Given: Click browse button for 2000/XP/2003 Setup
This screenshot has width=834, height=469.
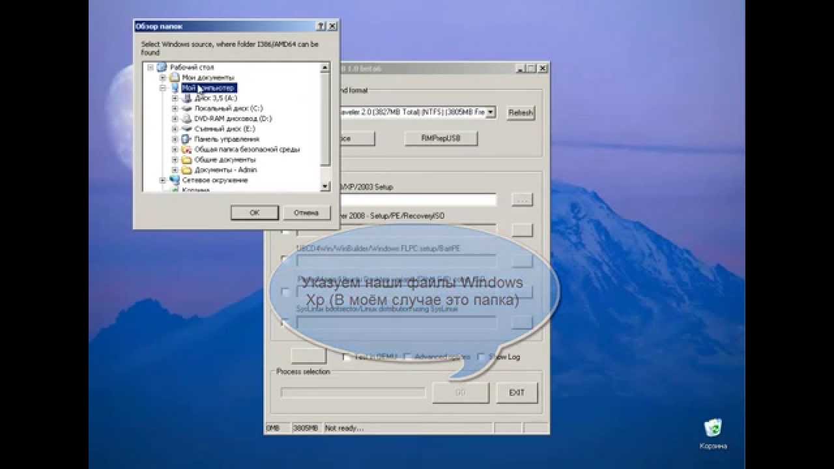Looking at the screenshot, I should tap(522, 199).
